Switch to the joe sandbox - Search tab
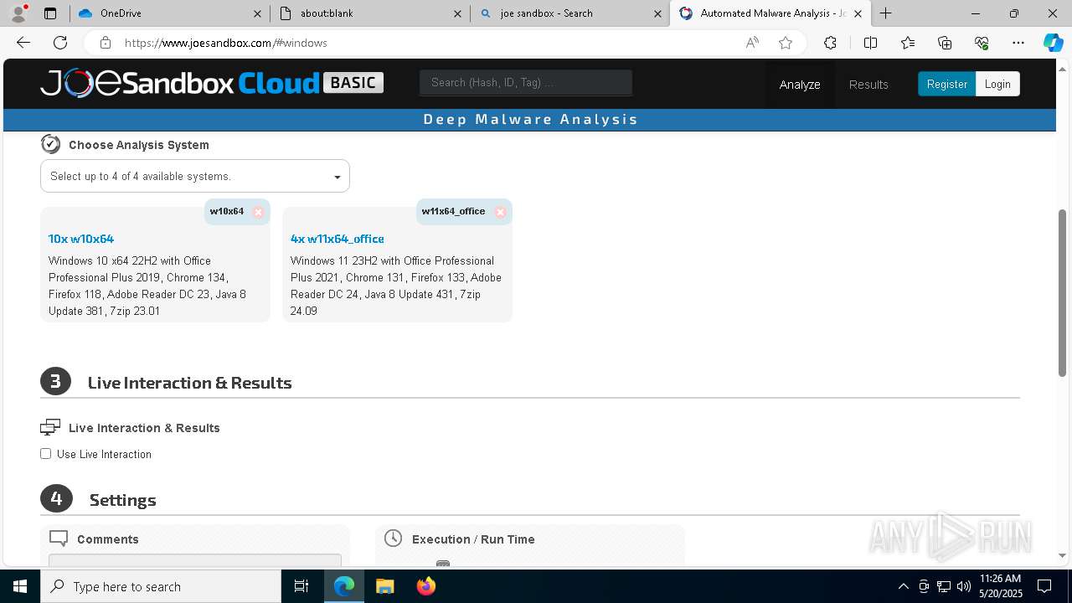Image resolution: width=1072 pixels, height=603 pixels. point(569,13)
